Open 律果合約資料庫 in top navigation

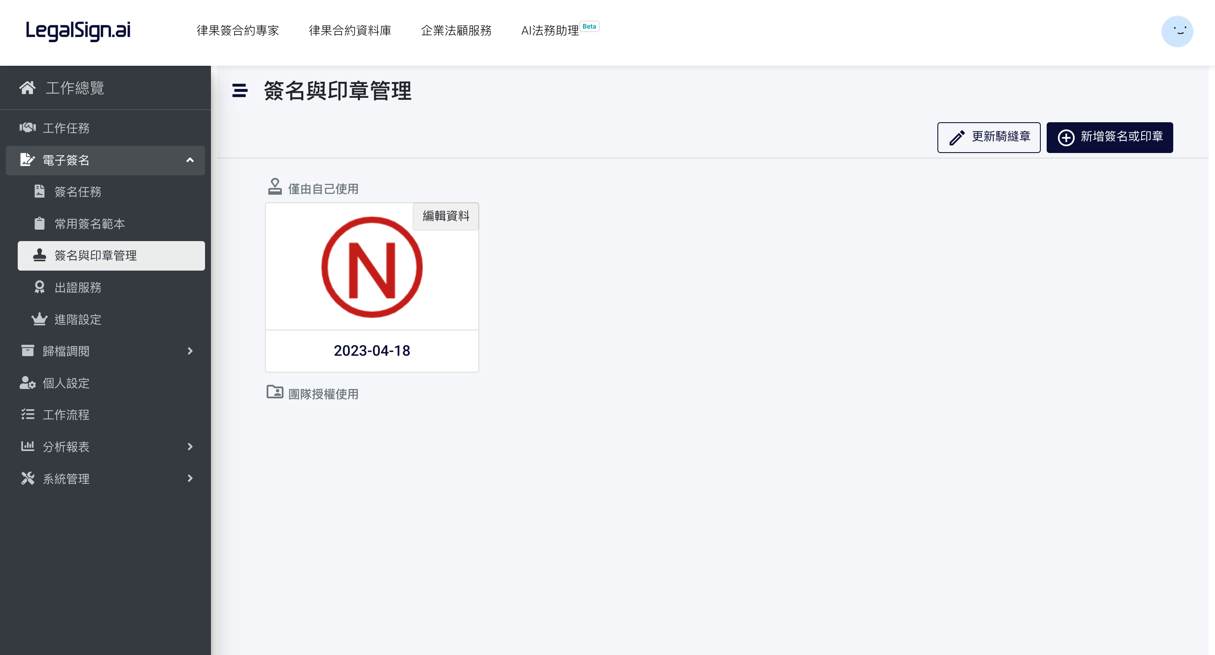(350, 31)
